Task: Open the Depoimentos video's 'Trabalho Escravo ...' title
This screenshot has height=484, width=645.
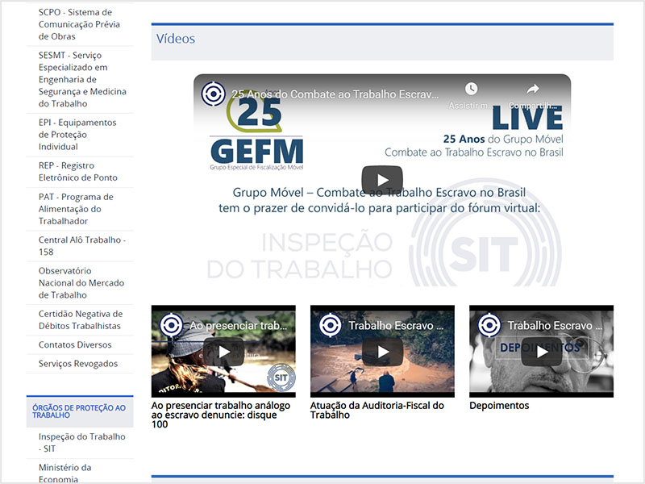Action: [x=555, y=326]
